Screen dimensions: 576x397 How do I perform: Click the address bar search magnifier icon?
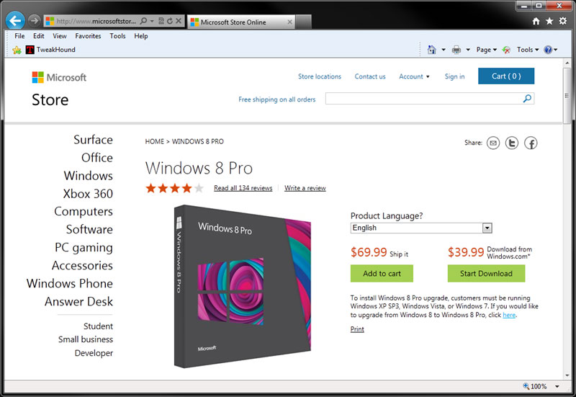click(x=143, y=21)
